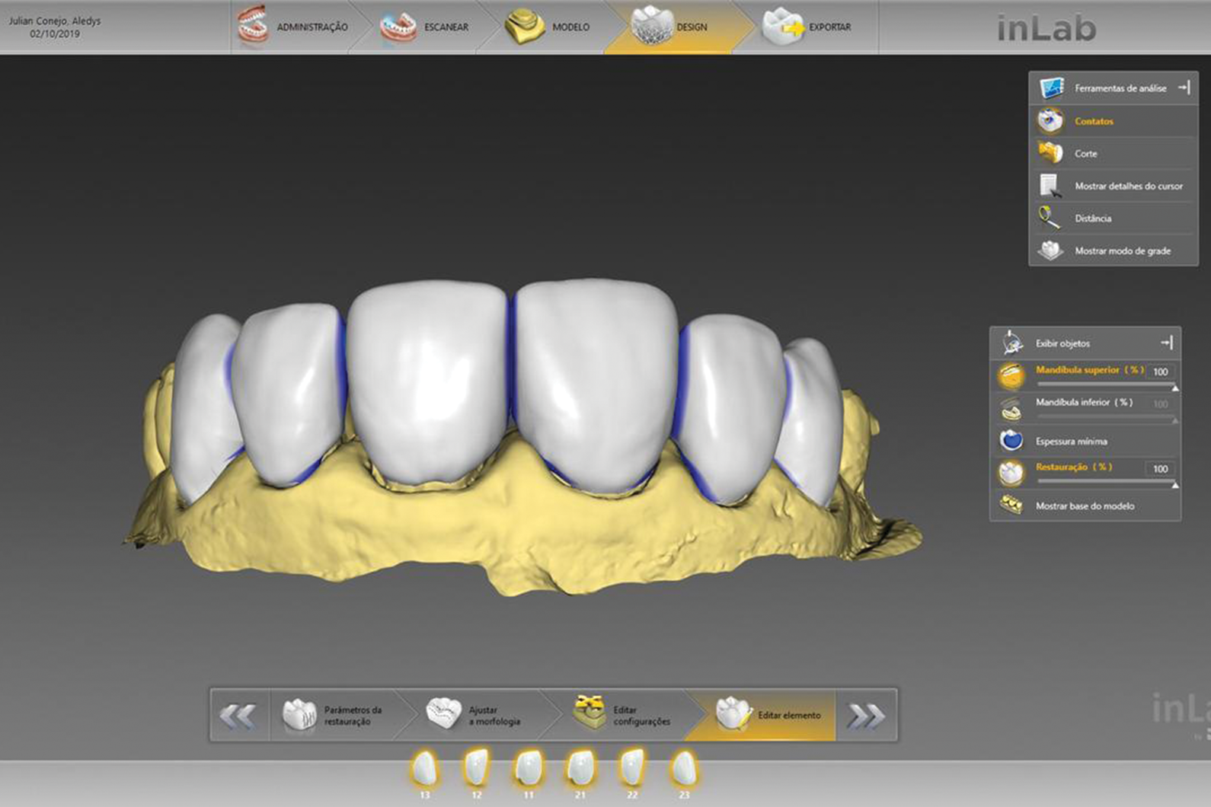Click the Distância measurement icon
This screenshot has width=1211, height=807.
[x=1050, y=218]
